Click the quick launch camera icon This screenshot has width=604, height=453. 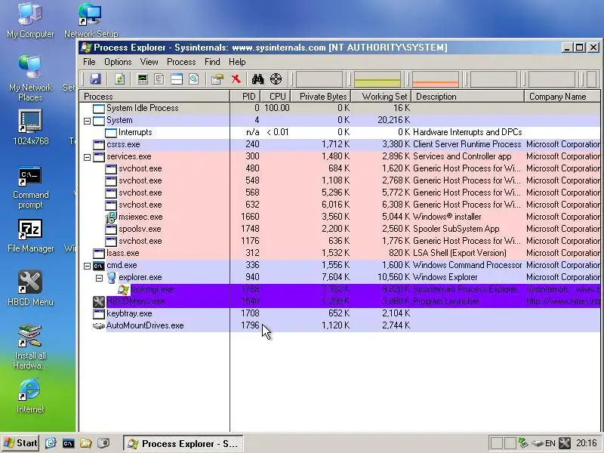(103, 443)
